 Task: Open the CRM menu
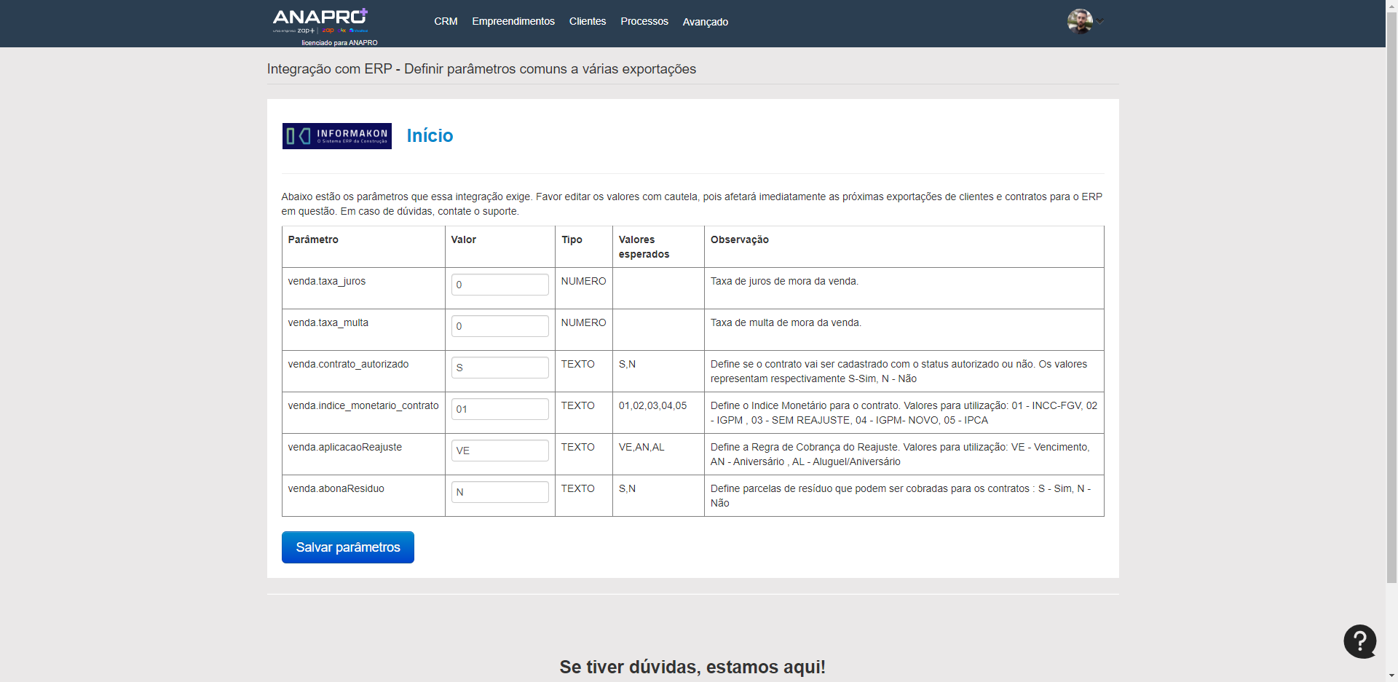446,22
